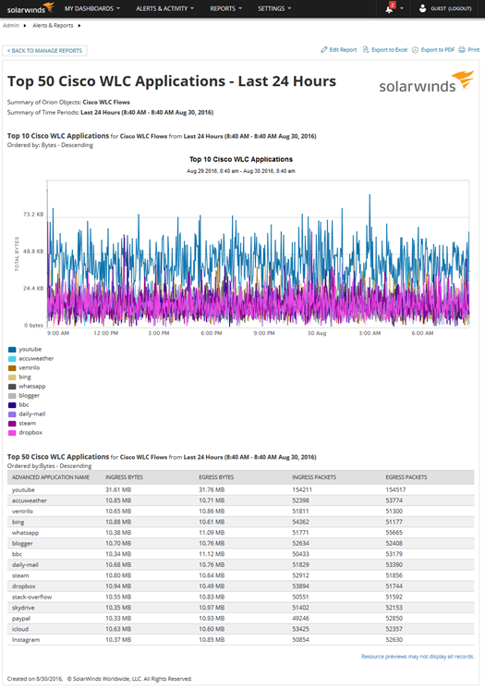Image resolution: width=485 pixels, height=691 pixels.
Task: Click the bbc legend color swatch
Action: (x=12, y=405)
